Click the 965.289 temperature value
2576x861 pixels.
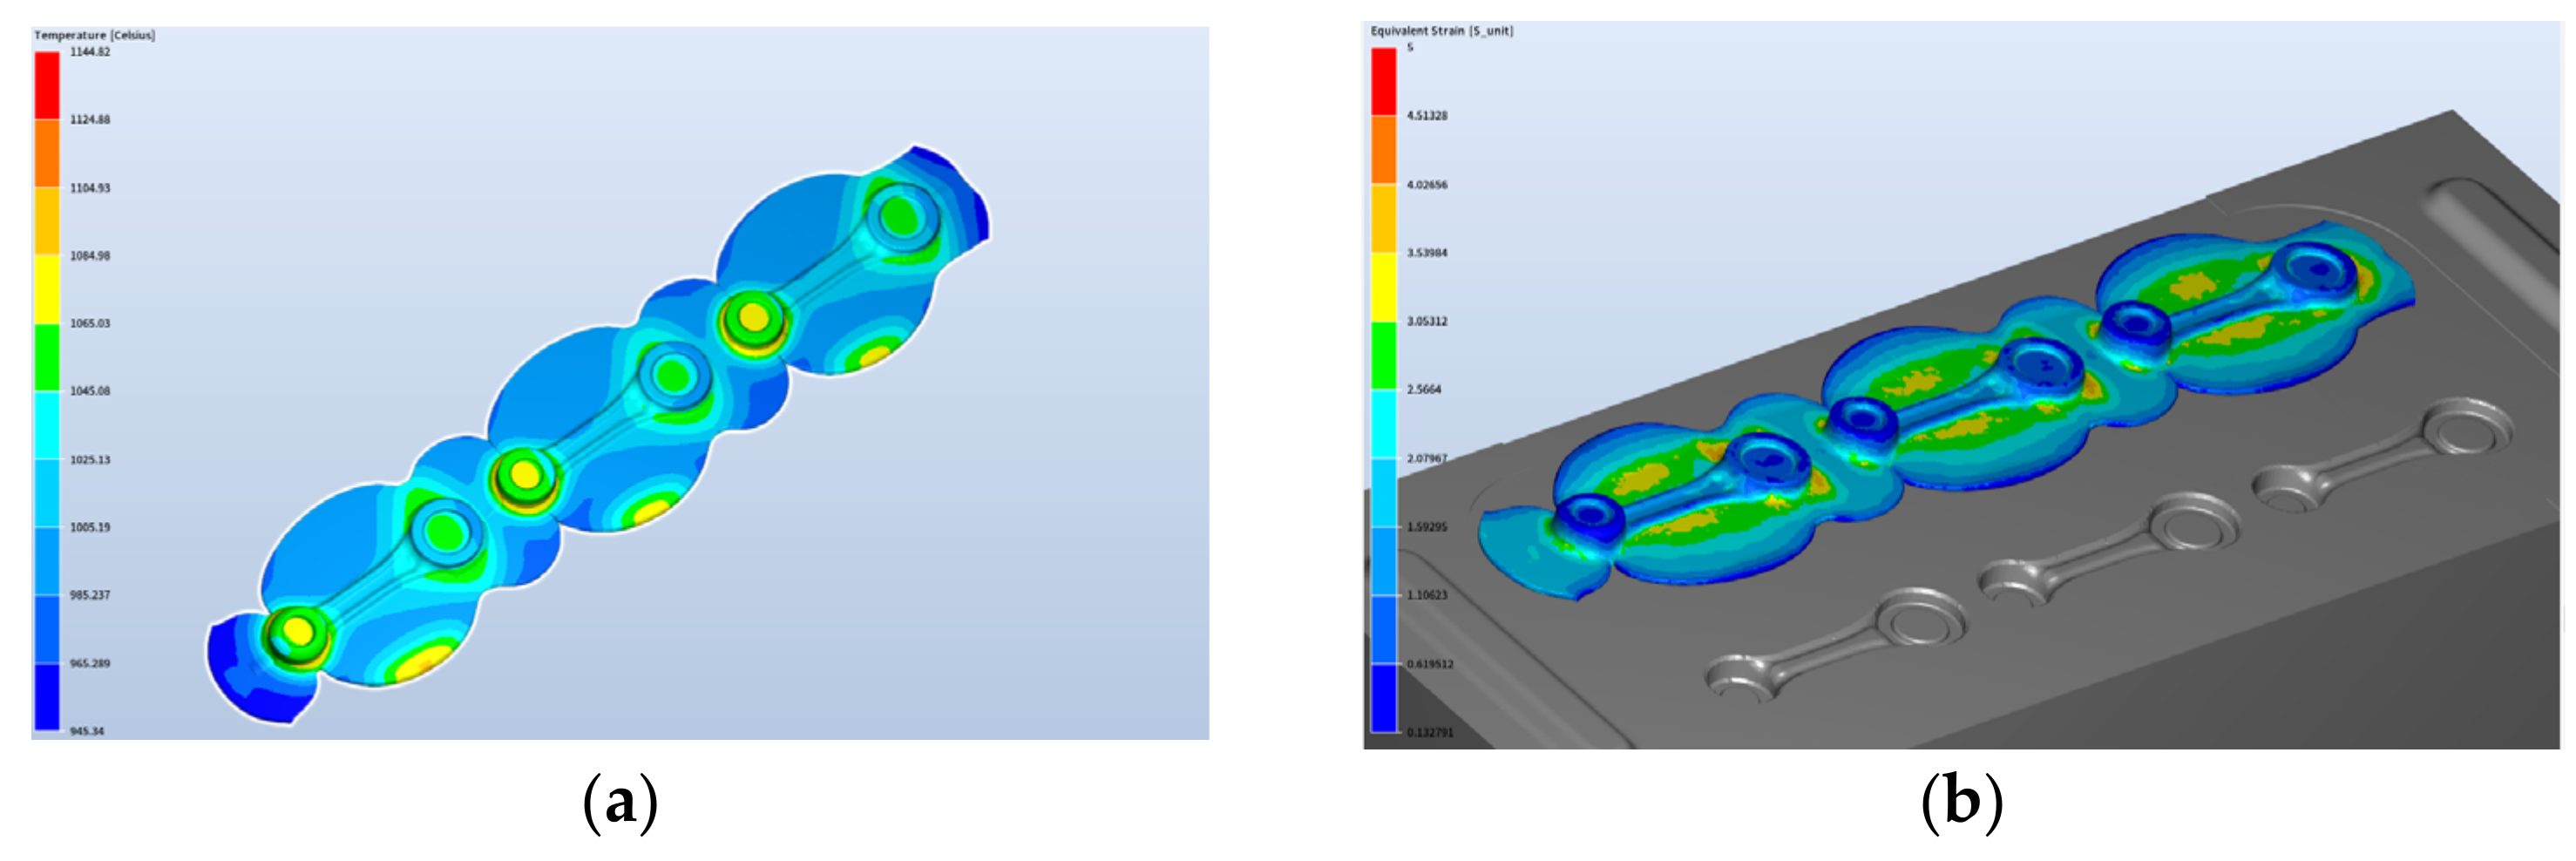[90, 663]
